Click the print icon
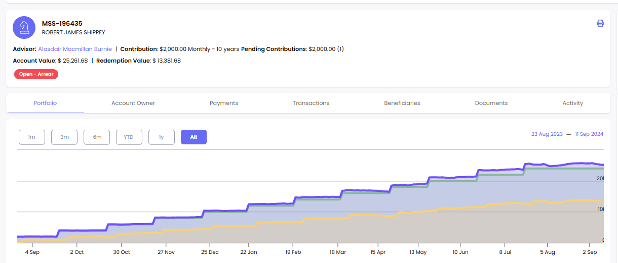Viewport: 618px width, 263px height. click(600, 23)
